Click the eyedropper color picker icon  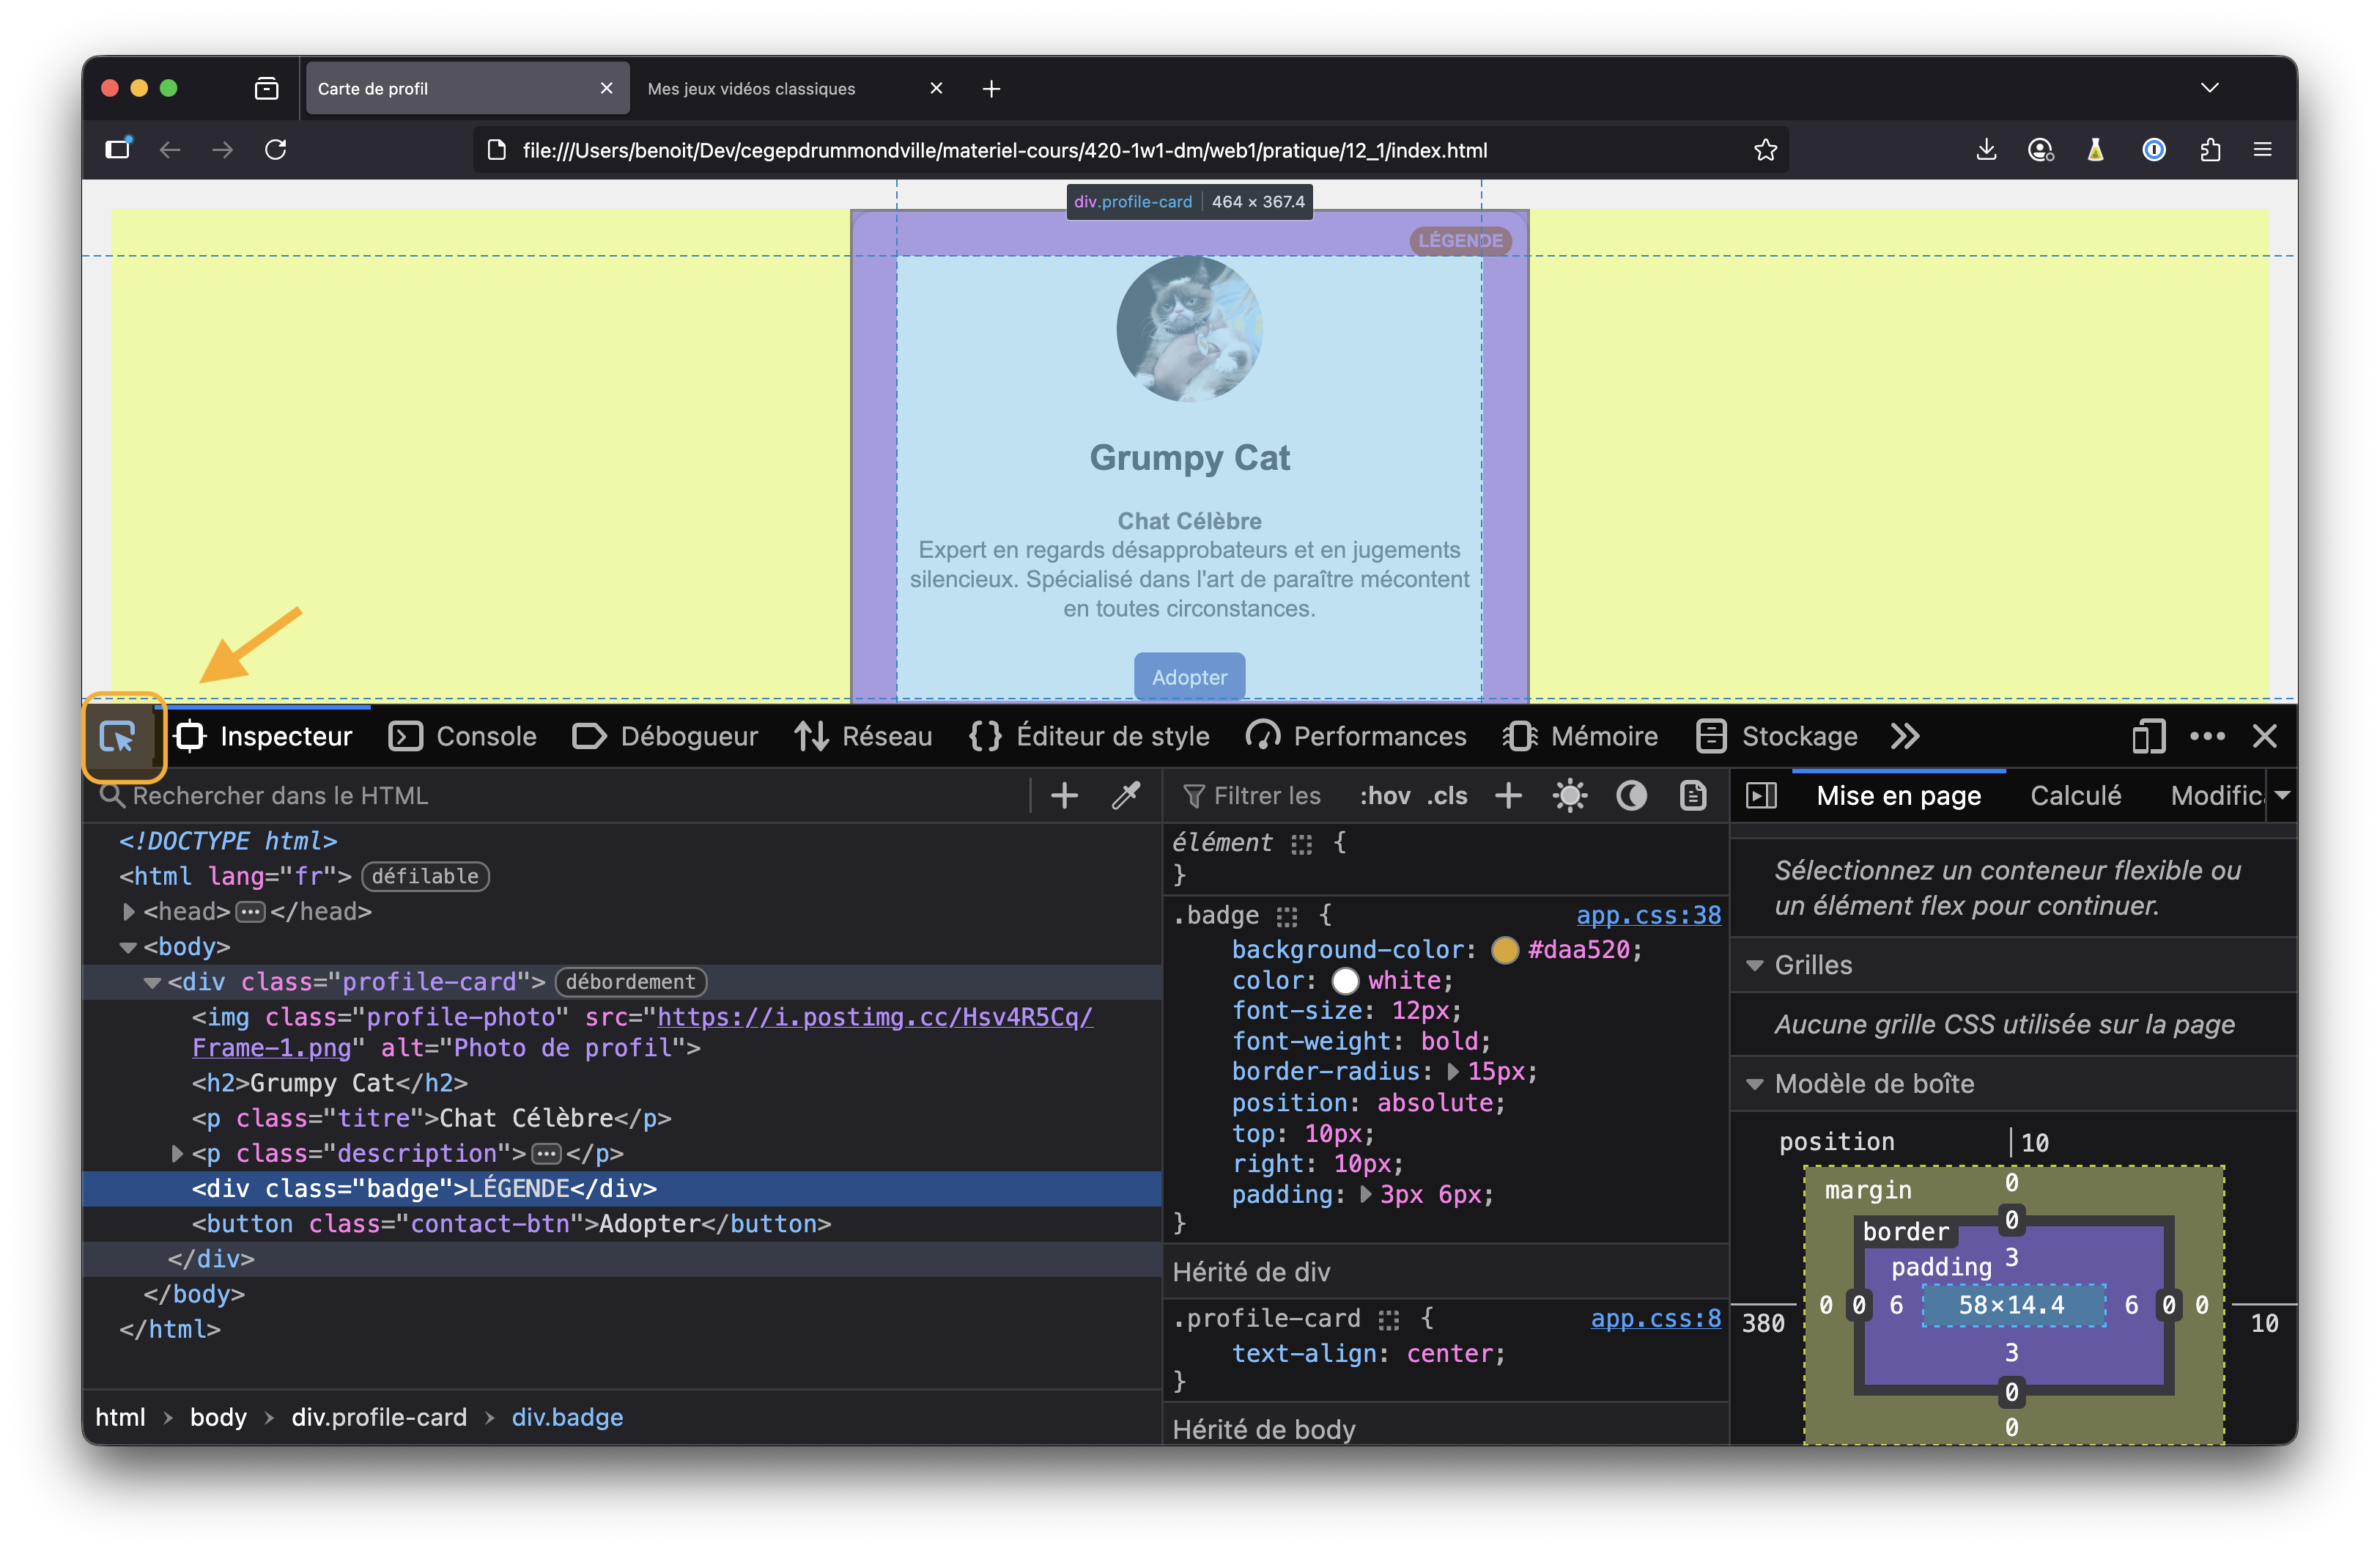point(1126,795)
